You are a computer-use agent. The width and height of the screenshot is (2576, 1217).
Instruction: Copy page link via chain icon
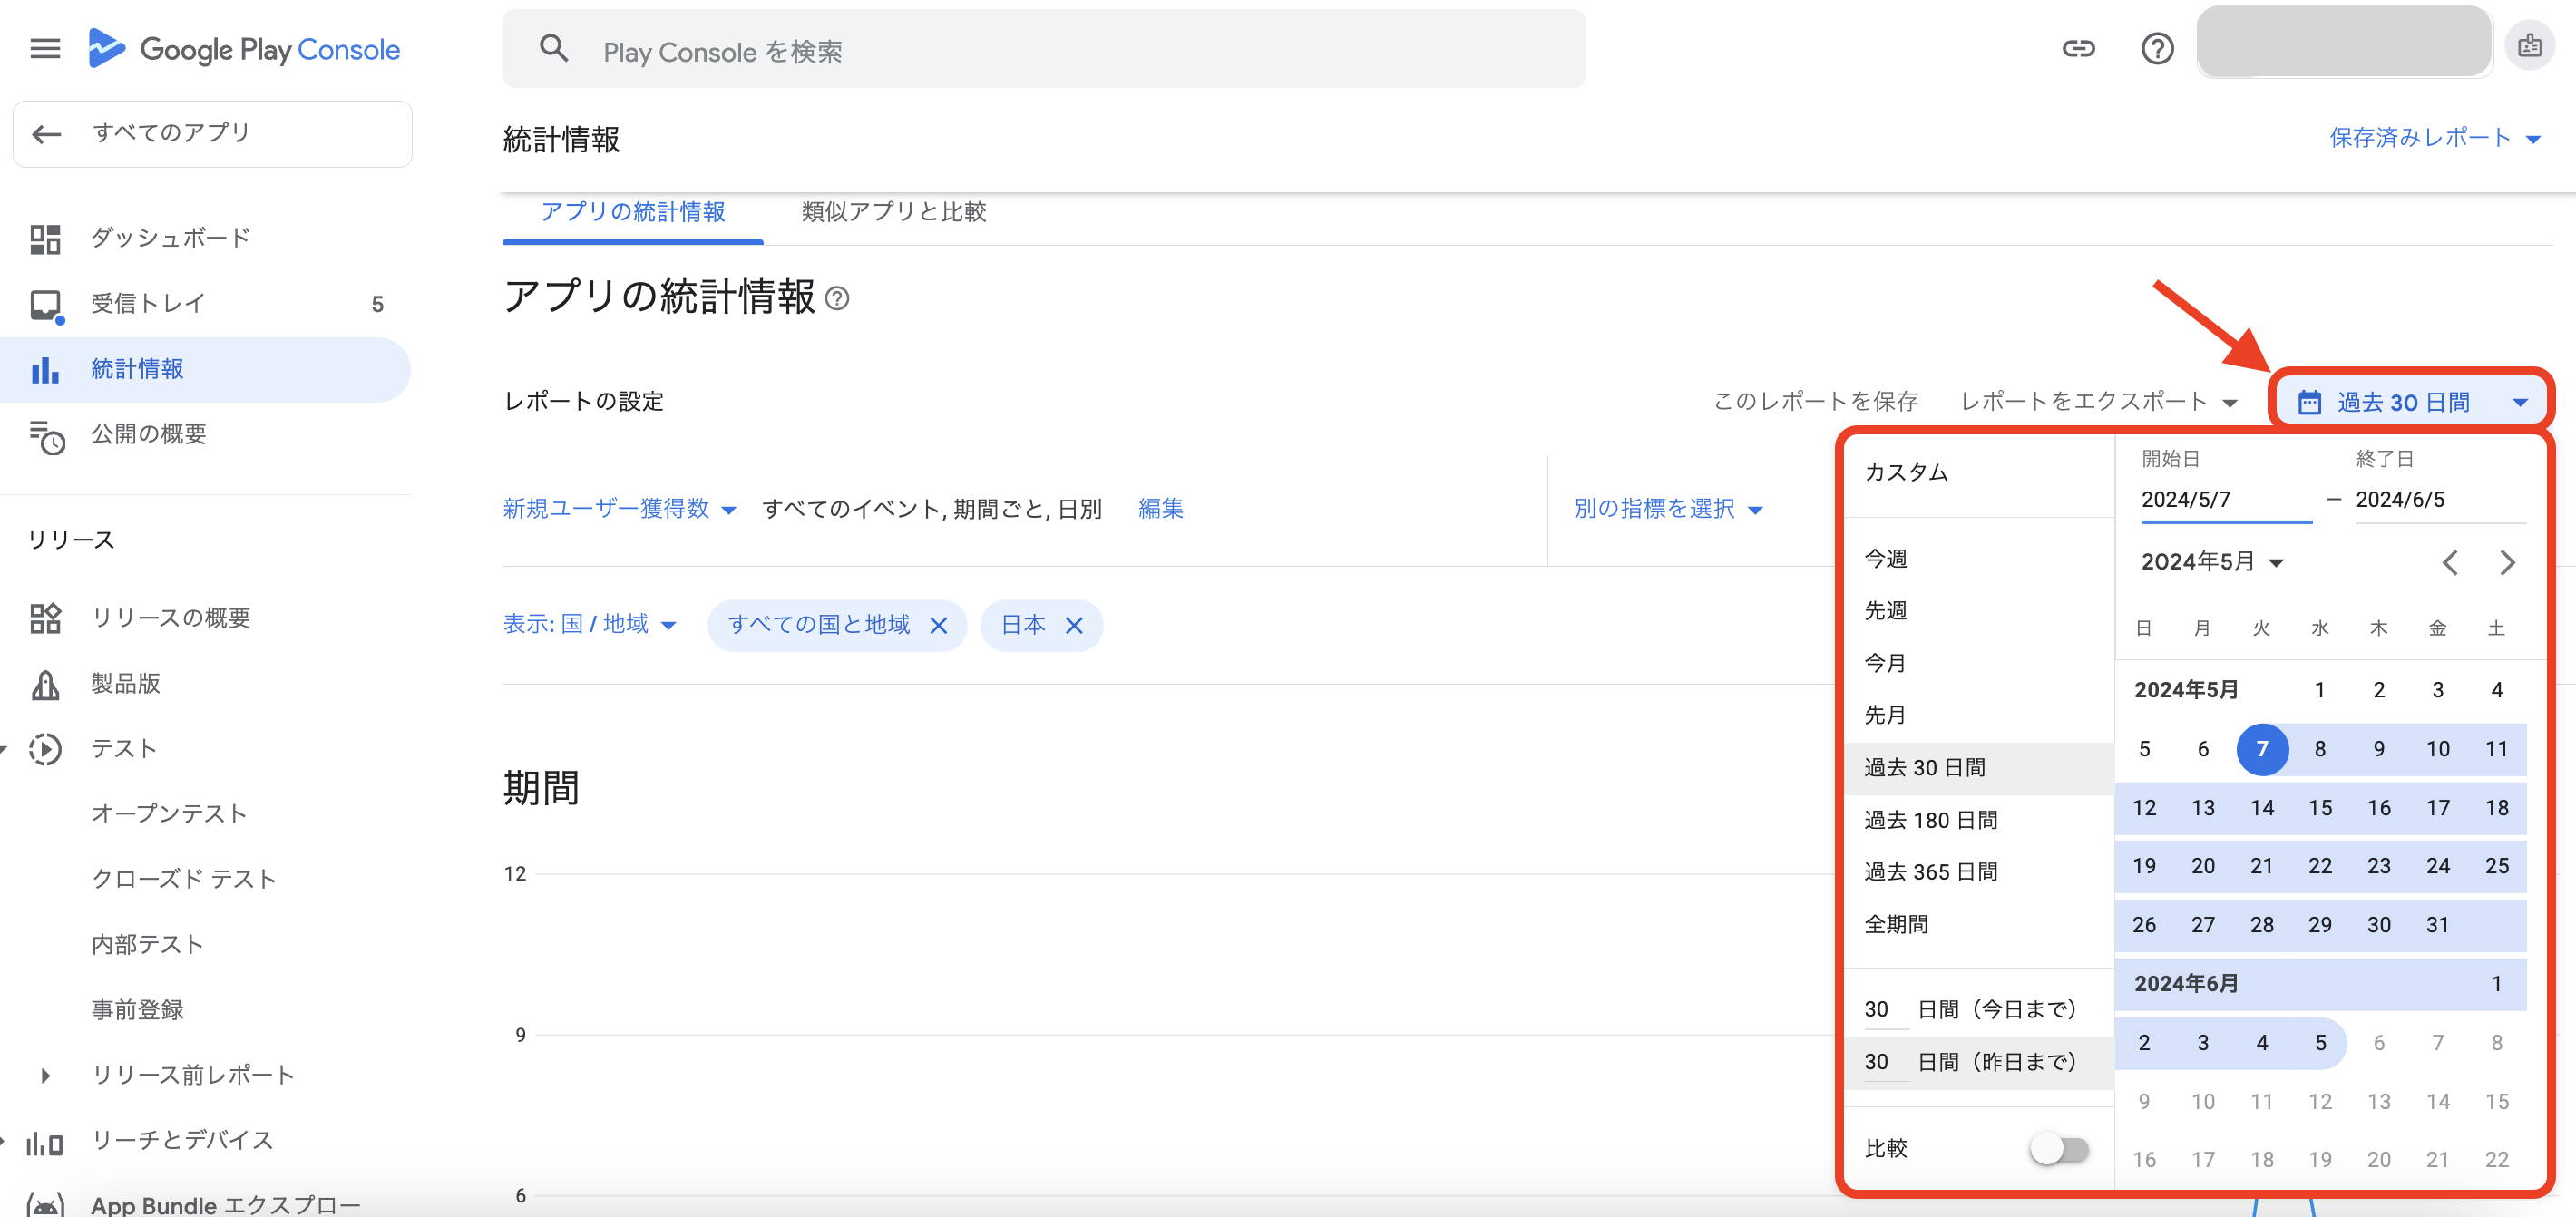2078,48
